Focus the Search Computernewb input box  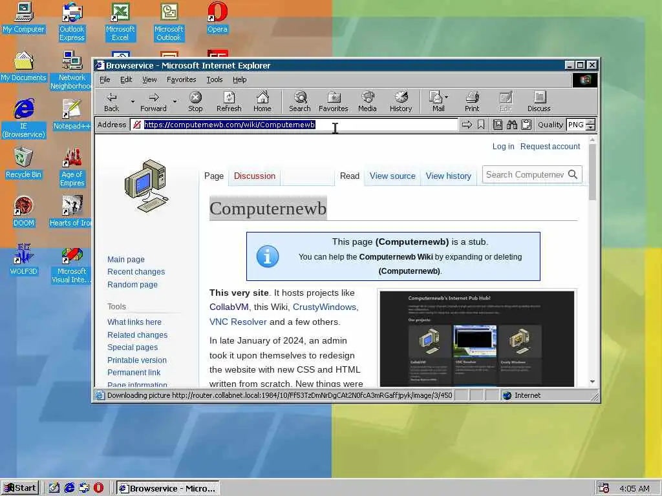pyautogui.click(x=525, y=174)
